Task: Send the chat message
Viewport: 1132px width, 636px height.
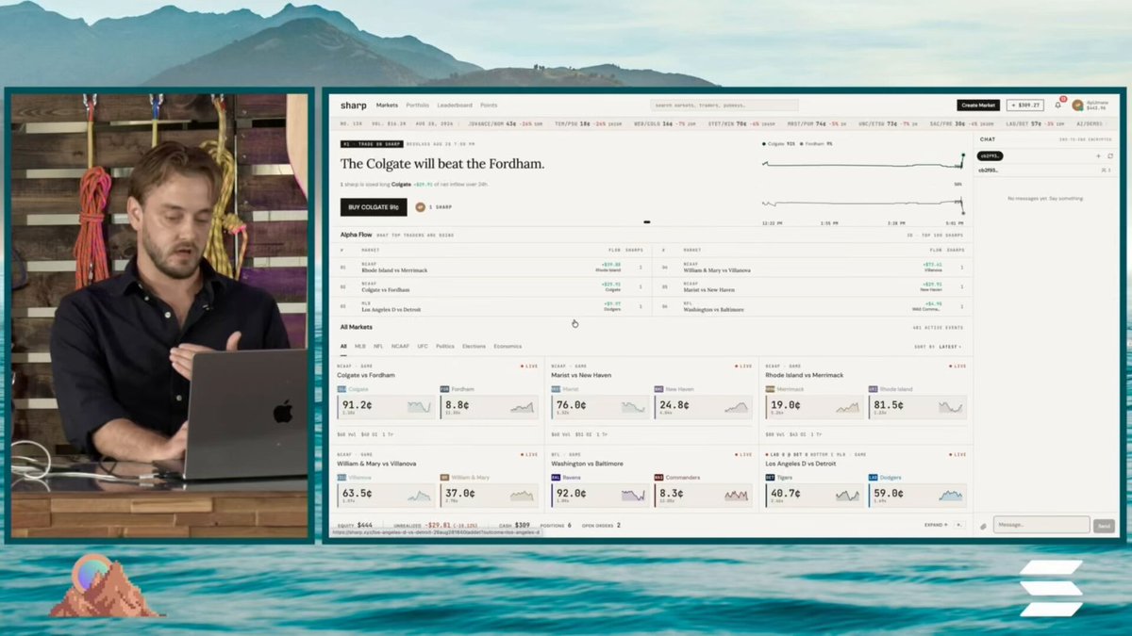Action: pyautogui.click(x=1104, y=526)
